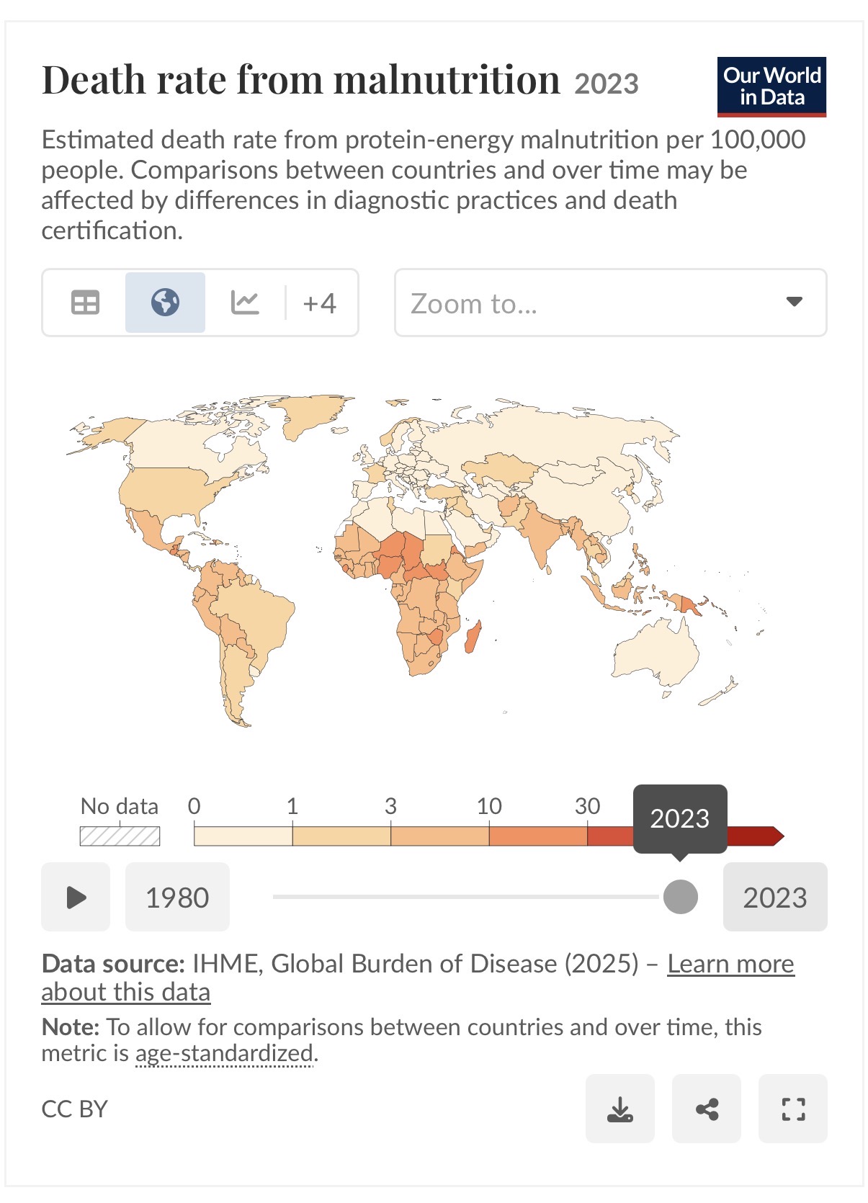Select the globe map view icon
The image size is (868, 1203).
(166, 303)
